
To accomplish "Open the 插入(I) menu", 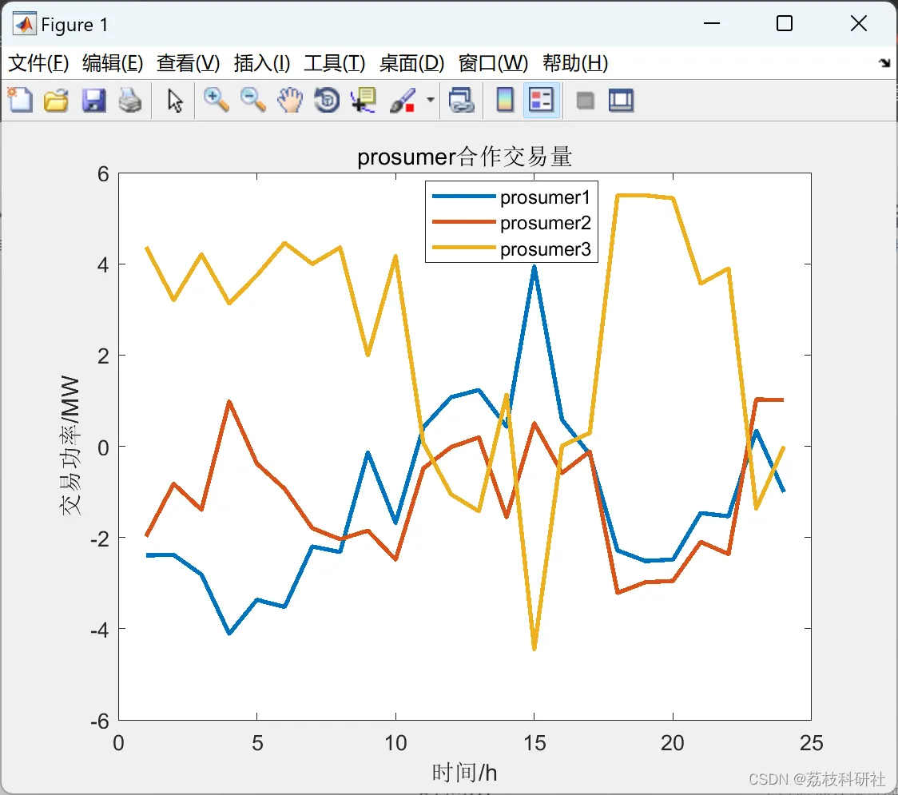I will coord(262,63).
